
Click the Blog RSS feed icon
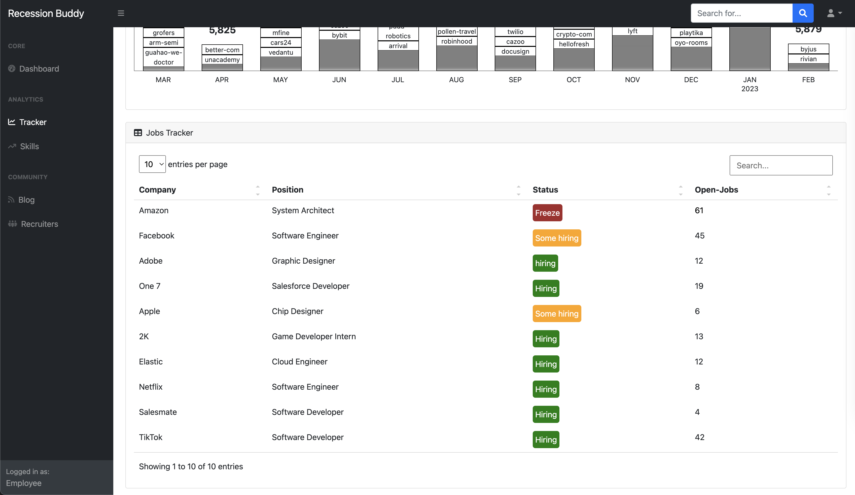(11, 200)
